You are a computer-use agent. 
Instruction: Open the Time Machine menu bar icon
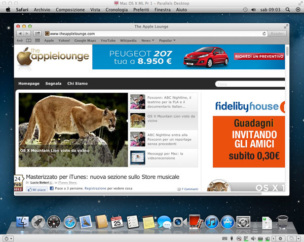pos(245,10)
